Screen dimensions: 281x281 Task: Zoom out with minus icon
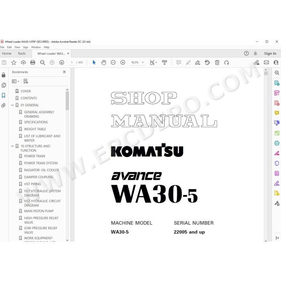point(113,63)
